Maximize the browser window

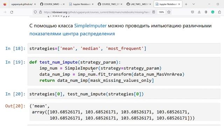pos(218,4)
